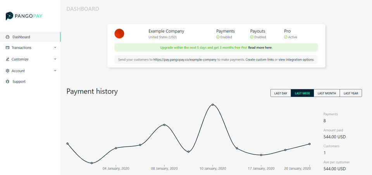
Task: Click the 17 January, 2020 axis label
Action: click(x=261, y=168)
